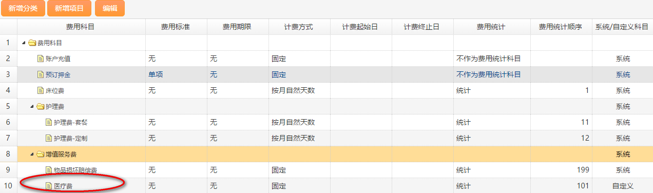Collapse the root 费用科目 tree node
The height and width of the screenshot is (193, 653).
pos(24,43)
